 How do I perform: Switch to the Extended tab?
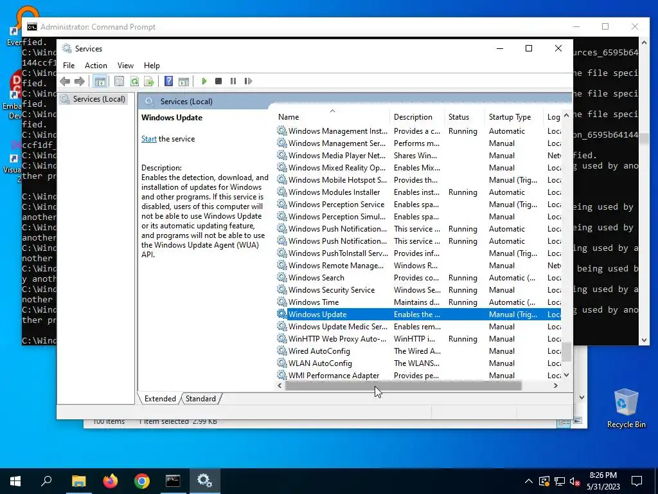pos(160,399)
